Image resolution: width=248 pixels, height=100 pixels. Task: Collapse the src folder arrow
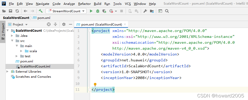[x=12, y=41]
